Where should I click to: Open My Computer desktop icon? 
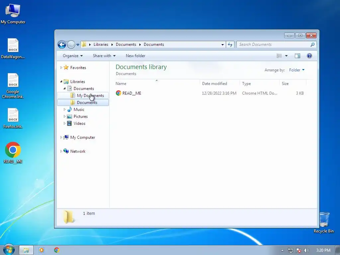point(13,14)
